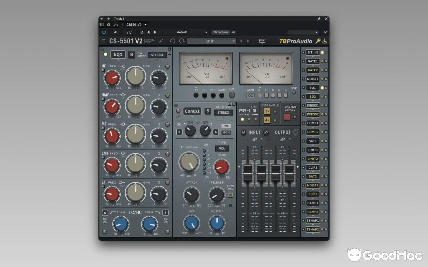Image resolution: width=428 pixels, height=267 pixels.
Task: Click the Threshold knob
Action: coord(189,162)
